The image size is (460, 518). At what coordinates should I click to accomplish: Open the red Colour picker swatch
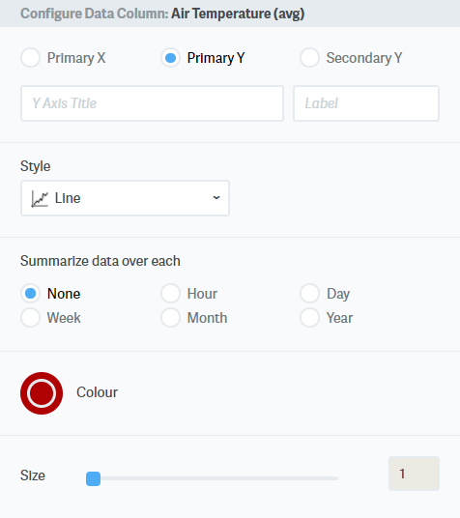[x=42, y=393]
